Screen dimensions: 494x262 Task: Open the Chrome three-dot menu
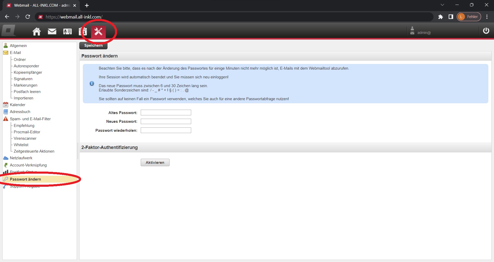[x=487, y=17]
